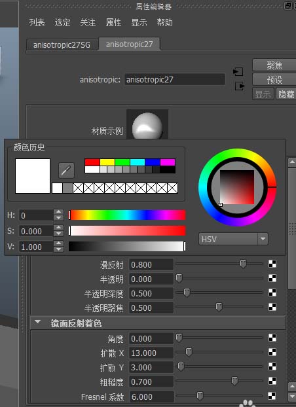Click the anisotropic name input field
This screenshot has height=407, width=296.
175,79
